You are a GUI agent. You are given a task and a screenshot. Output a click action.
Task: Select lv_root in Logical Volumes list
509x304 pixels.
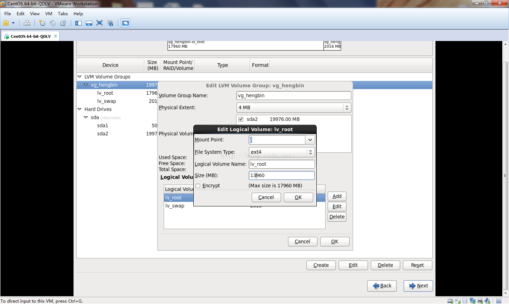(x=173, y=198)
